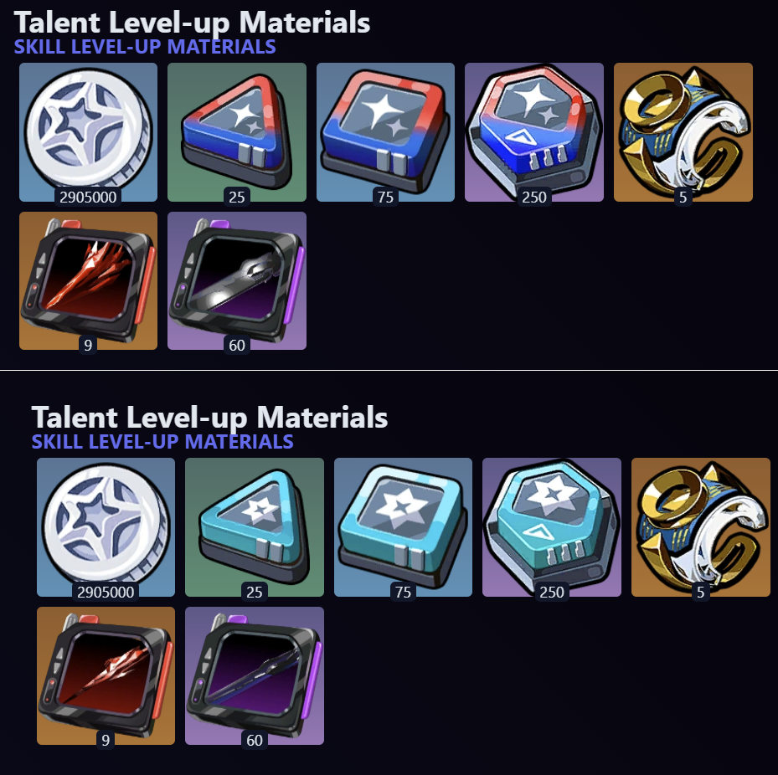Open the cyan hexagon chip labeled 250
The width and height of the screenshot is (778, 775).
[x=552, y=527]
